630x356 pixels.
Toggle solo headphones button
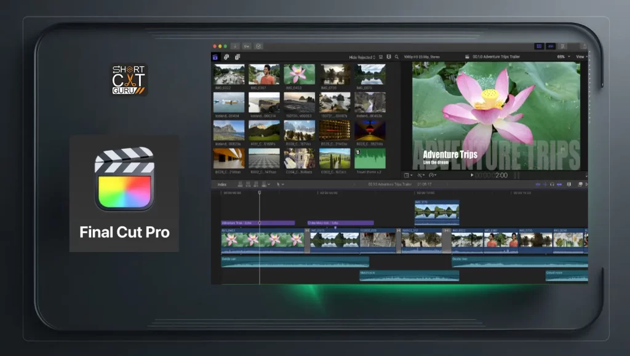point(552,184)
